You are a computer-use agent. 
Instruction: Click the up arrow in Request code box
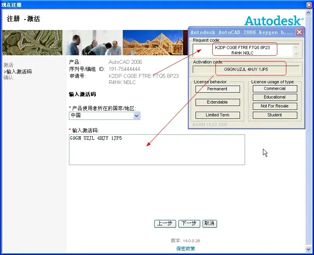click(x=296, y=47)
